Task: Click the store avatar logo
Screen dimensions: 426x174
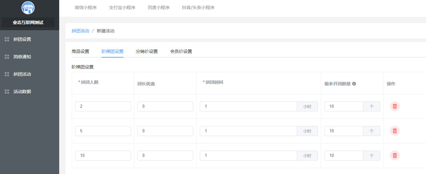Action: coord(28,8)
